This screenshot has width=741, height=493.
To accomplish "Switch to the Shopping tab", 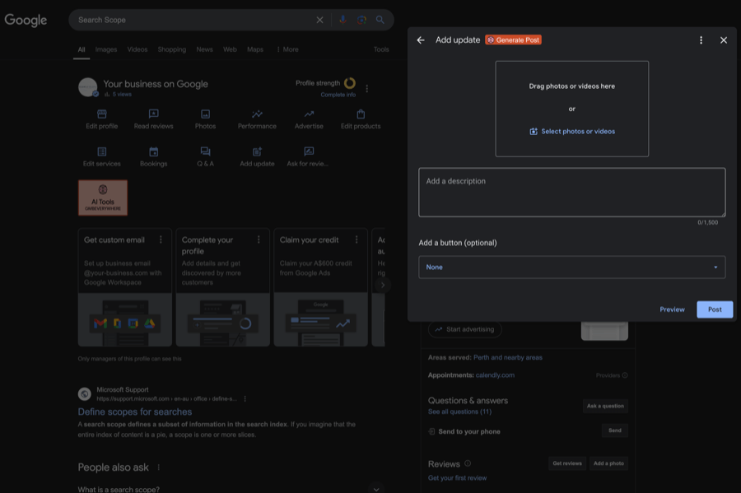I will click(x=171, y=49).
